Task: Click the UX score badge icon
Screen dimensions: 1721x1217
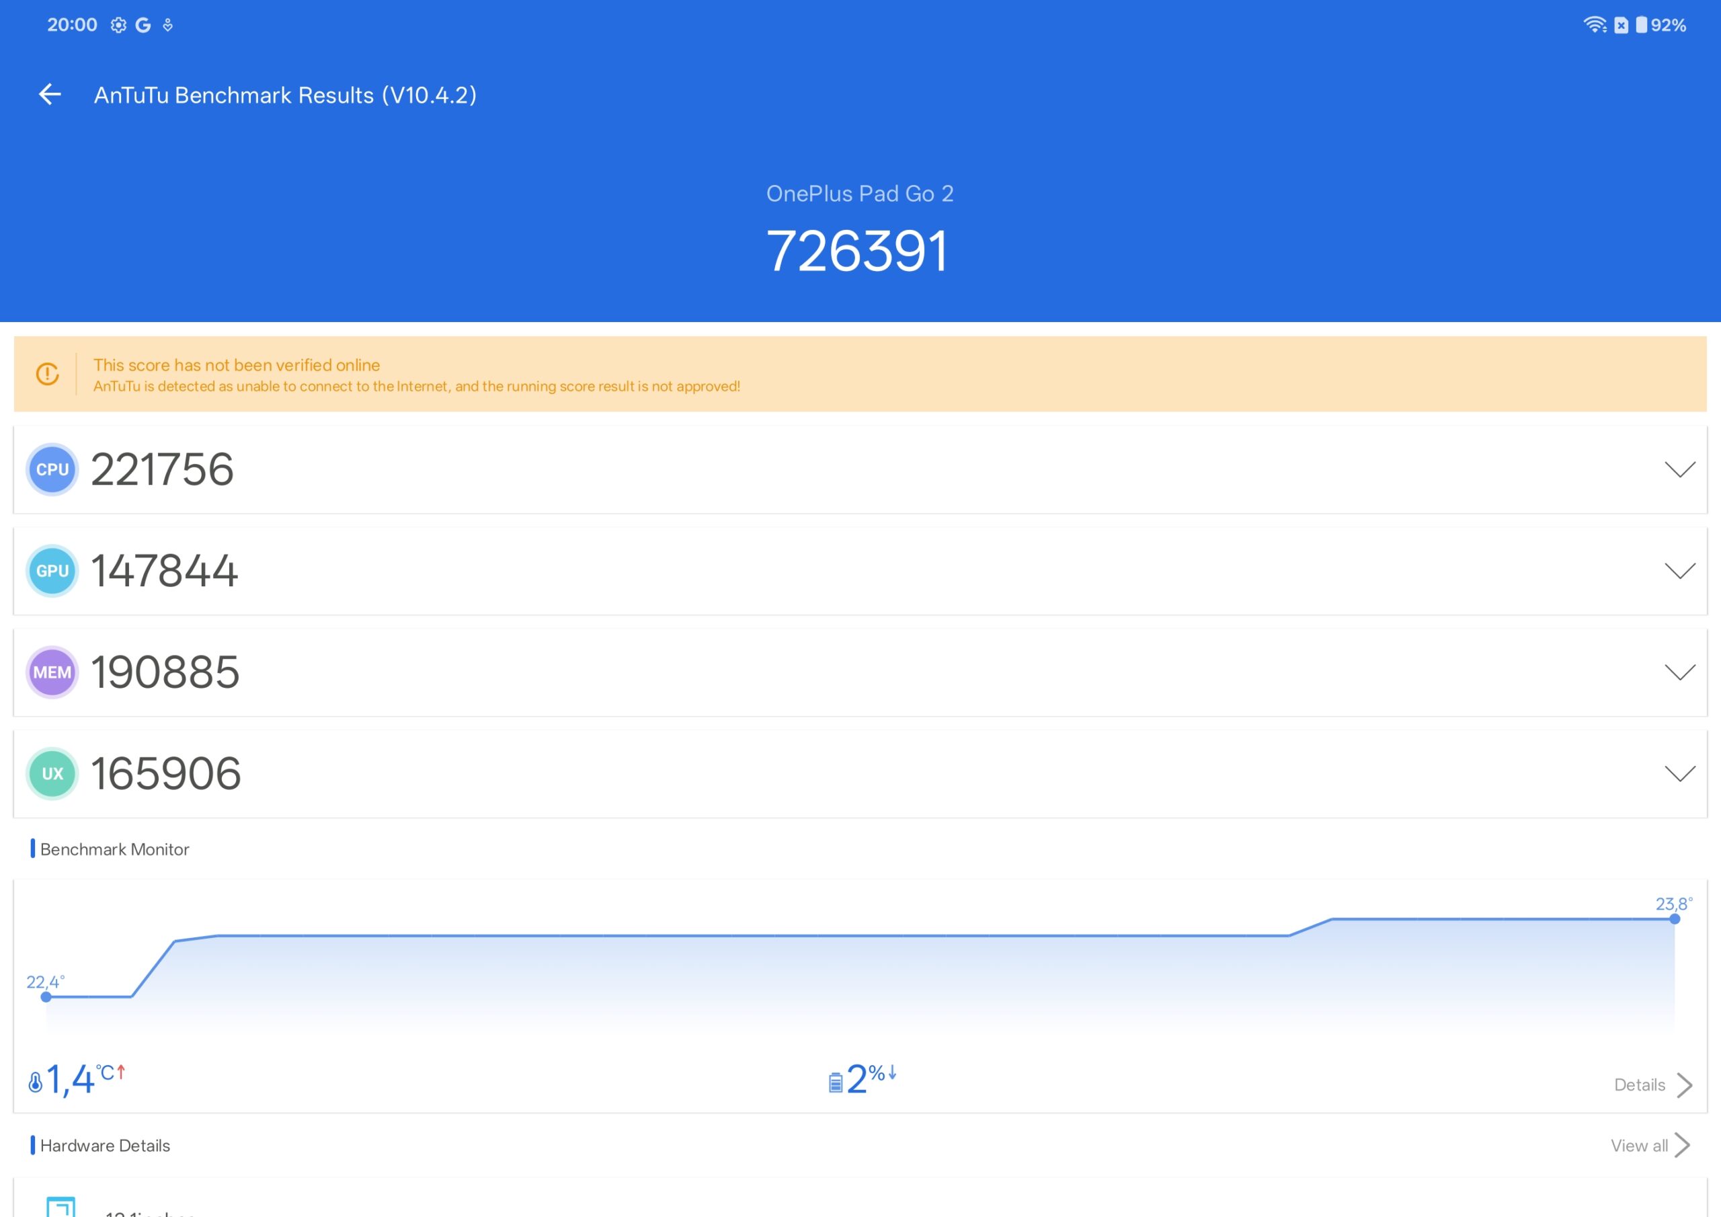Action: 52,773
